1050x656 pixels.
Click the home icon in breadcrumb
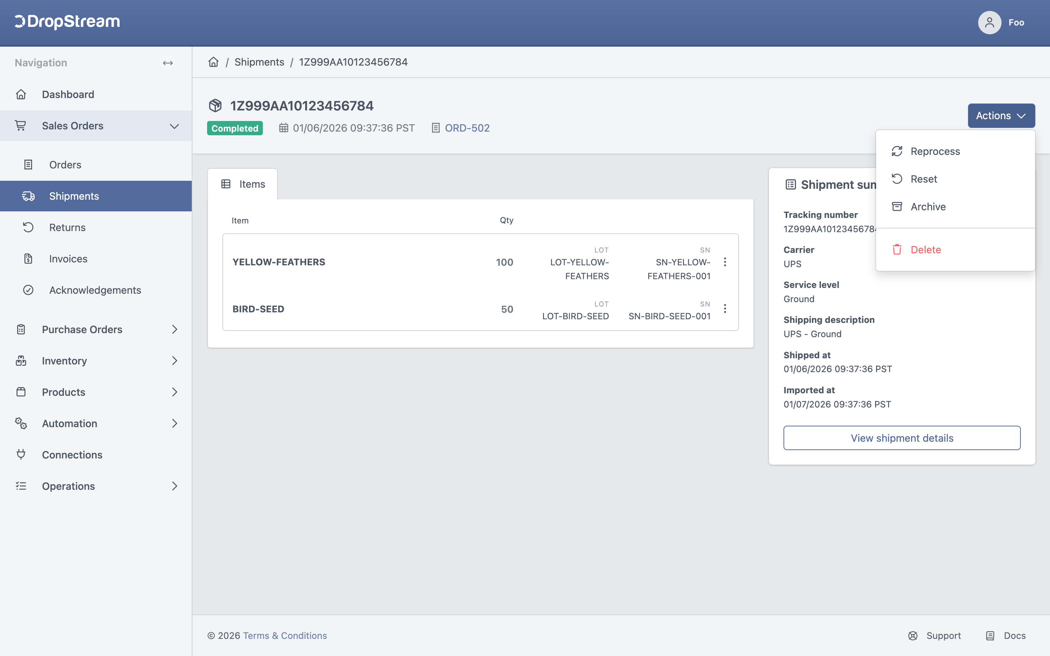(x=214, y=62)
